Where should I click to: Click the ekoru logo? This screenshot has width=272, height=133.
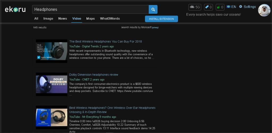[x=15, y=10]
